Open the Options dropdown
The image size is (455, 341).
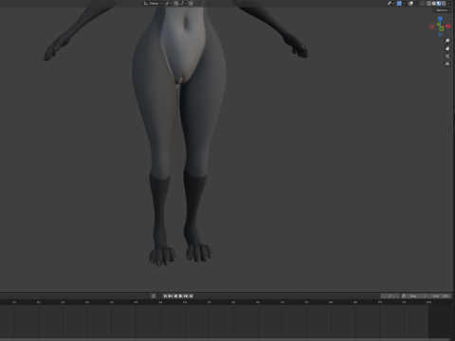click(443, 10)
